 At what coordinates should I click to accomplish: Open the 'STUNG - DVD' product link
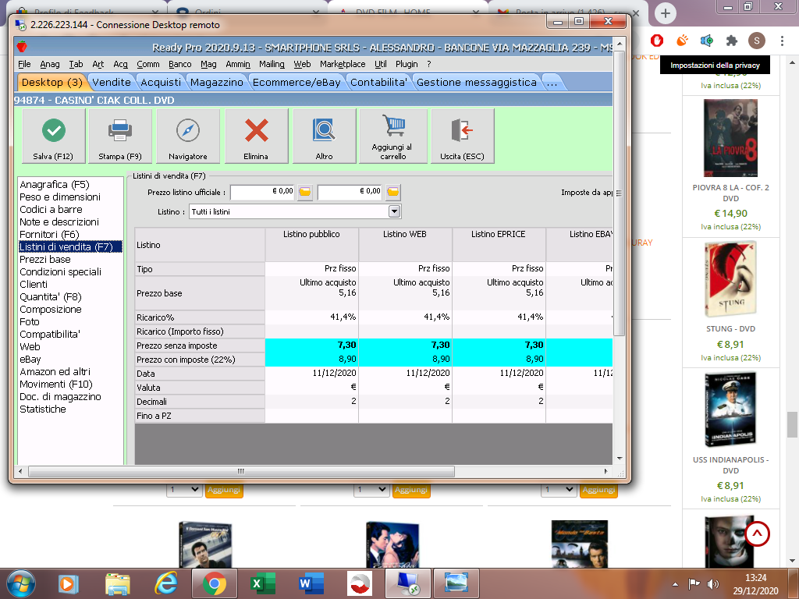click(x=730, y=329)
